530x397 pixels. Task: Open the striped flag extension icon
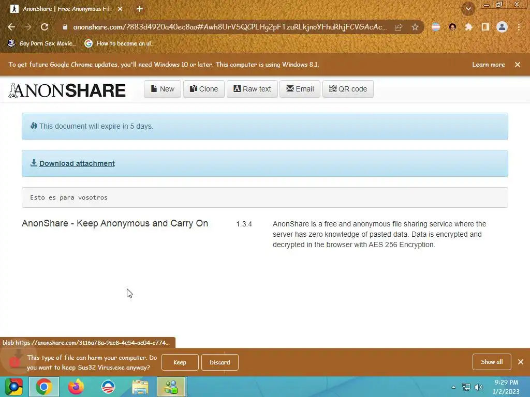click(436, 27)
